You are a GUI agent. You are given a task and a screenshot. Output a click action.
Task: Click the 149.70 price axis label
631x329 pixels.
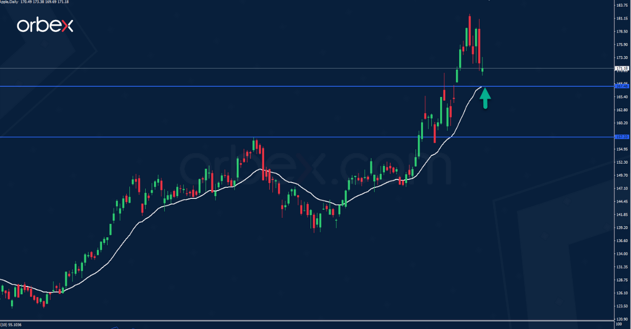click(x=623, y=176)
